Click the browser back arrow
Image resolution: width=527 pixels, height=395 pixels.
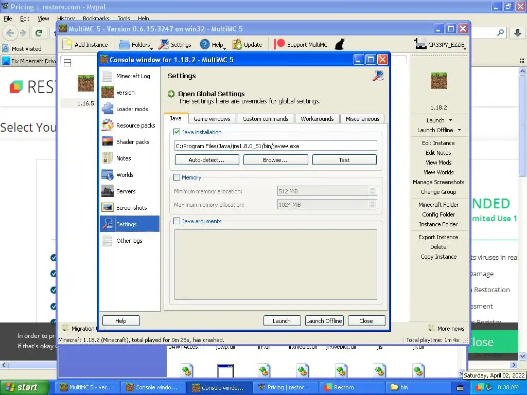pyautogui.click(x=10, y=32)
